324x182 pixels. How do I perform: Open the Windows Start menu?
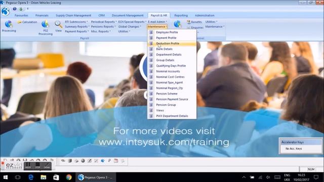(x=6, y=177)
